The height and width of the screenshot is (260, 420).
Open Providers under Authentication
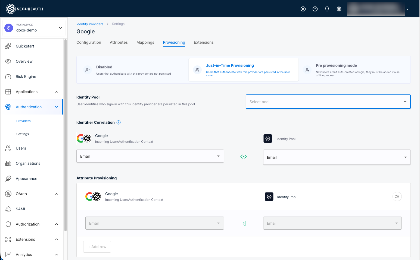tap(23, 121)
